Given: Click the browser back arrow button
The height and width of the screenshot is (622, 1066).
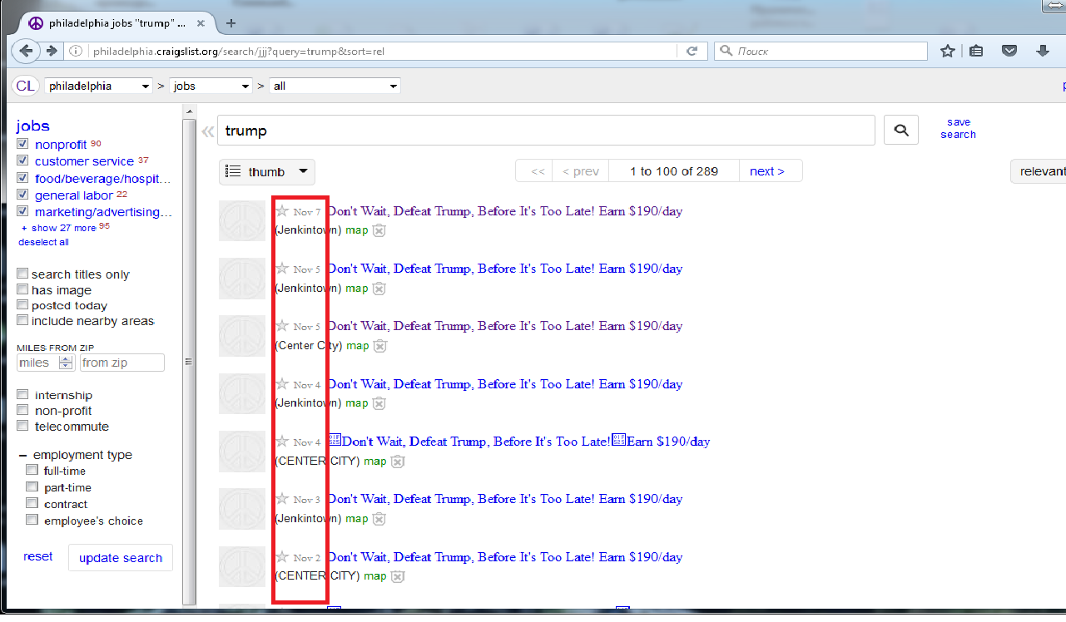Looking at the screenshot, I should point(26,51).
